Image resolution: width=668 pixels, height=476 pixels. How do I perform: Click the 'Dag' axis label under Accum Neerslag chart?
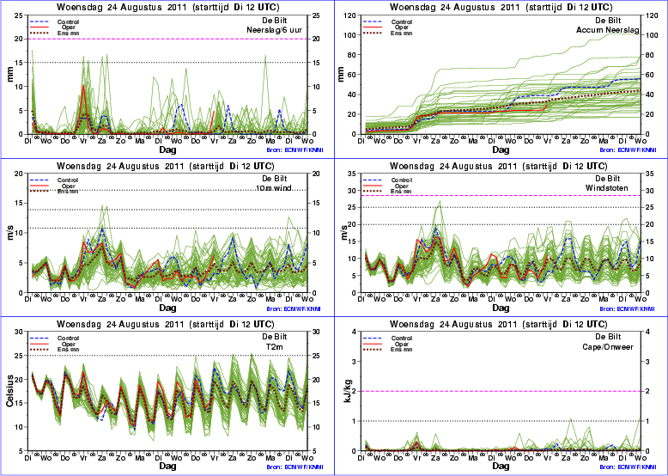tap(501, 150)
